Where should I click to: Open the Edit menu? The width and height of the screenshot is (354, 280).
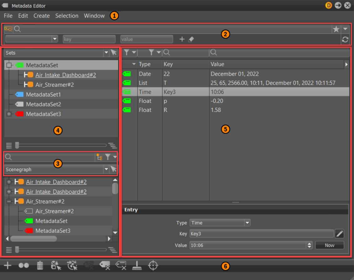[23, 16]
